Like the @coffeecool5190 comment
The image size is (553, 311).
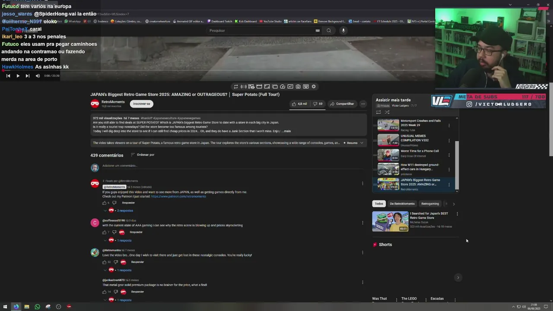click(104, 232)
